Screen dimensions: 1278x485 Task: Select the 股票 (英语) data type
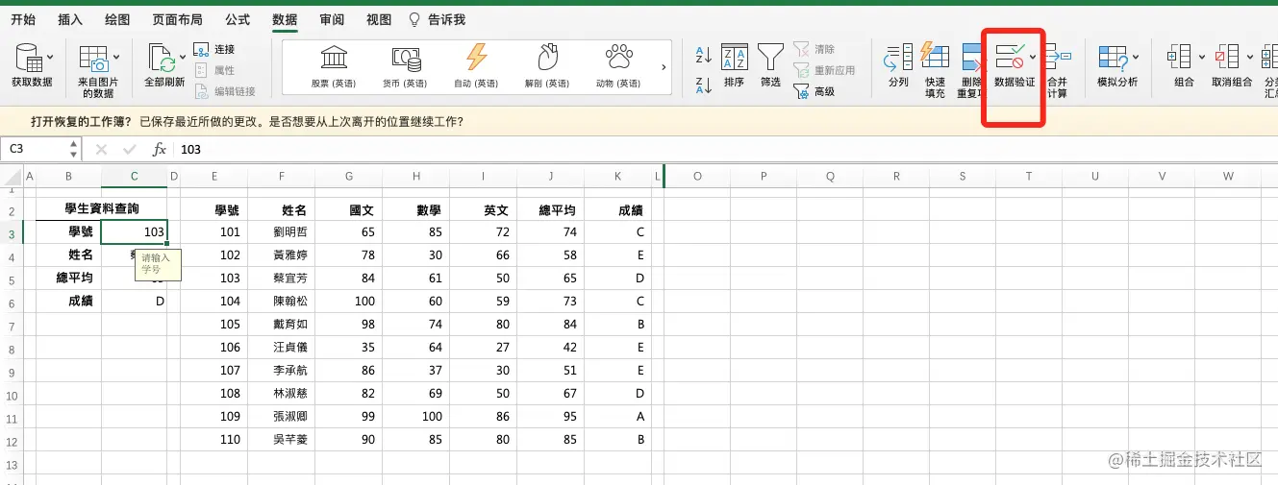334,65
